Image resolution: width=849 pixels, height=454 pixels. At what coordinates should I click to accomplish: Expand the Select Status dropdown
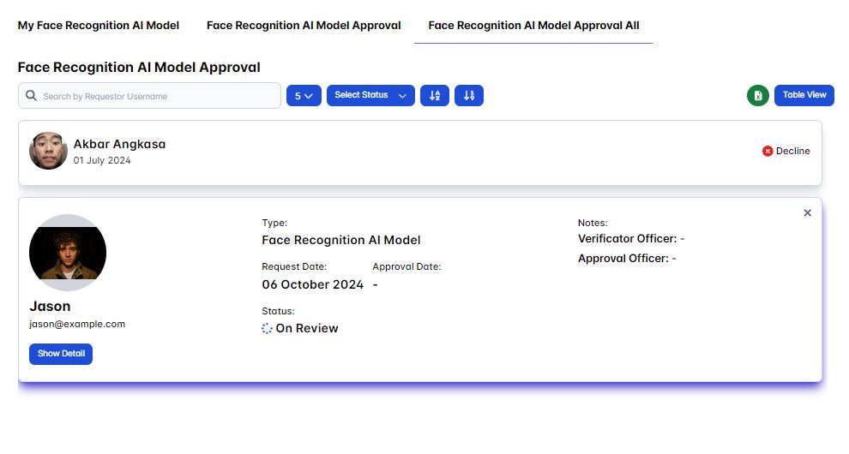point(370,95)
